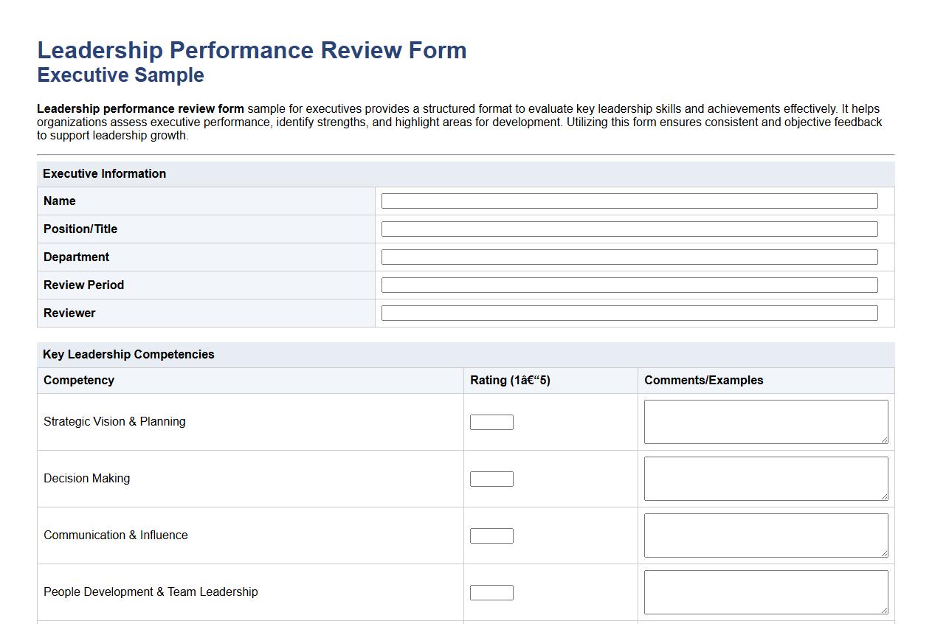Screen dimensions: 932x624
Task: Select the Leadership Performance Review Form heading
Action: tap(252, 49)
